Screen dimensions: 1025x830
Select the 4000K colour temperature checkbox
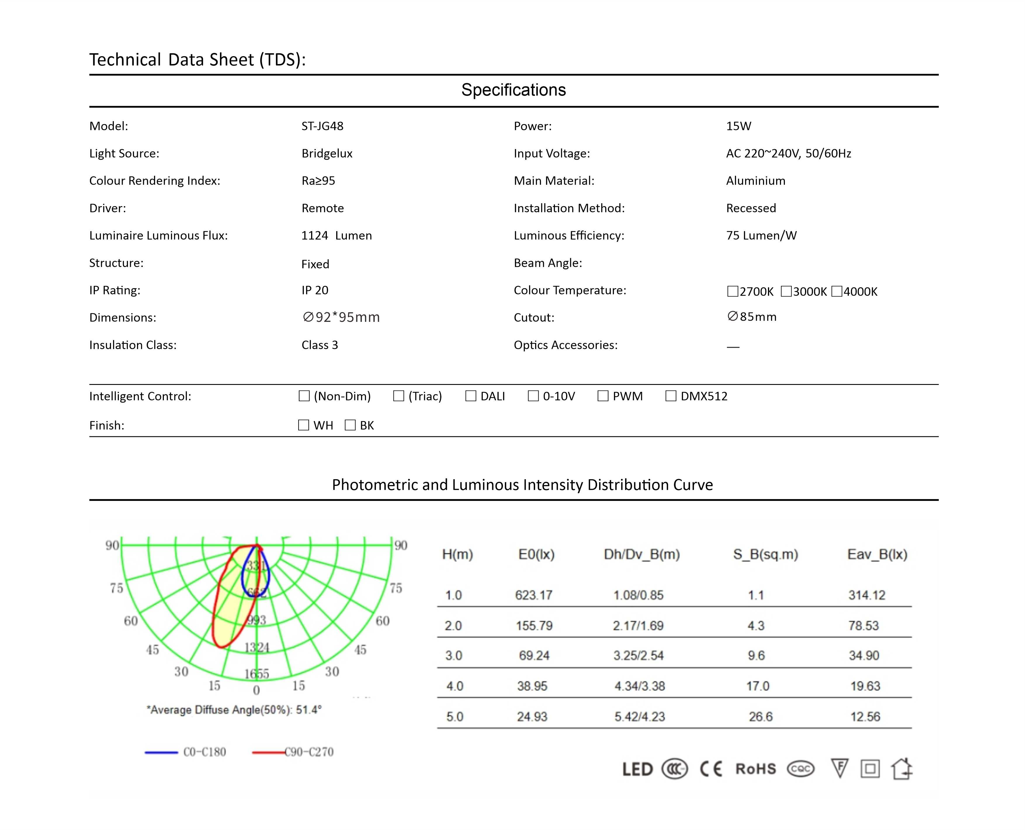pos(837,291)
